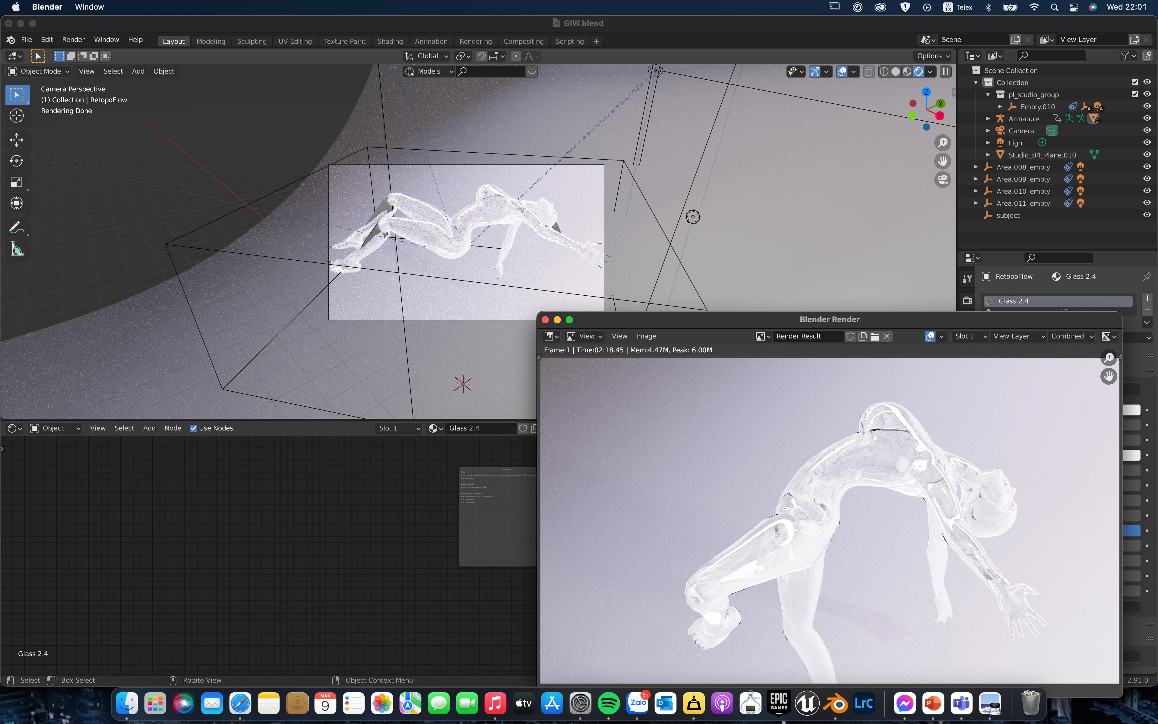Expand the Armature tree item

[x=988, y=118]
